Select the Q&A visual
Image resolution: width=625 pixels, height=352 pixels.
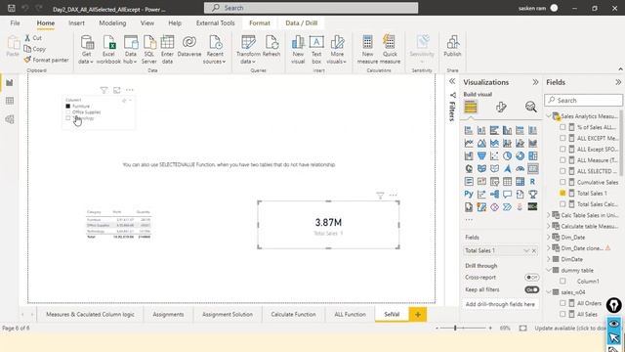[x=507, y=195]
